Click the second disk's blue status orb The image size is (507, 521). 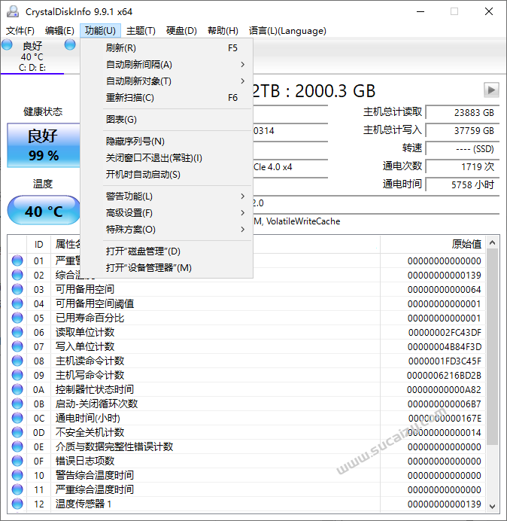pyautogui.click(x=70, y=44)
